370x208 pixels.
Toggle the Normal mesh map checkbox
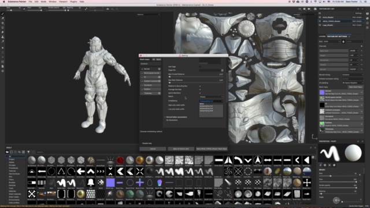pyautogui.click(x=142, y=69)
